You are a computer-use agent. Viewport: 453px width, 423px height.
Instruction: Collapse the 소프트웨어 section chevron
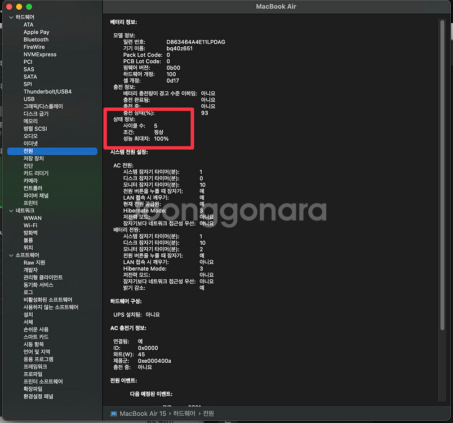click(11, 255)
